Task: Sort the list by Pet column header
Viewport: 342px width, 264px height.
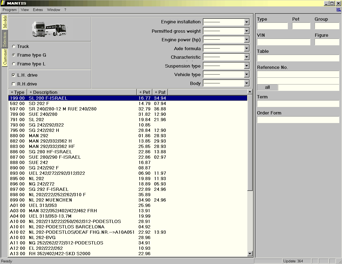Action: click(145, 92)
